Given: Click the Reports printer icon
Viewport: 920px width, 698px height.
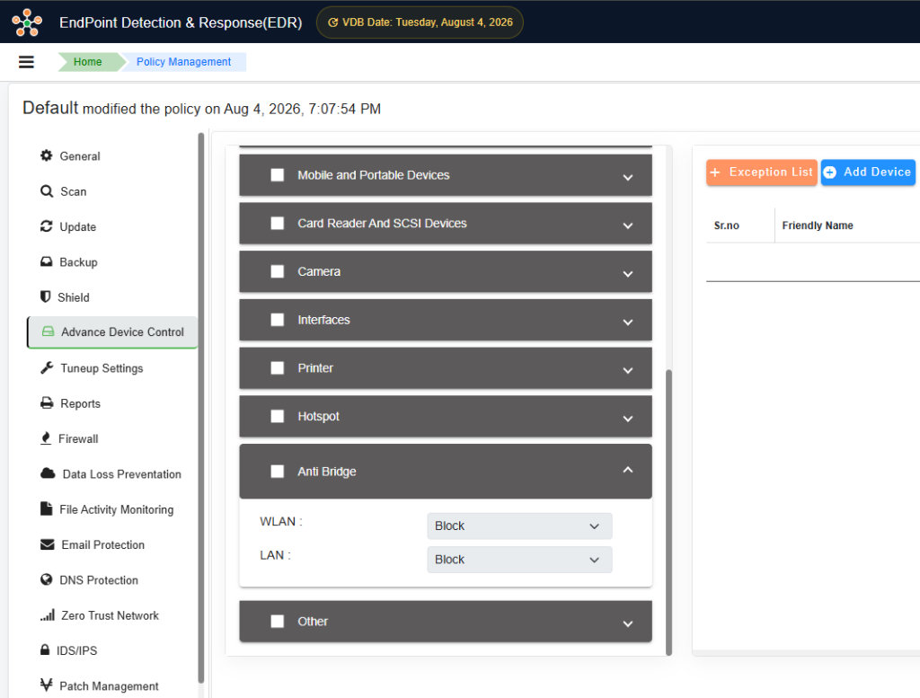Looking at the screenshot, I should pyautogui.click(x=47, y=403).
